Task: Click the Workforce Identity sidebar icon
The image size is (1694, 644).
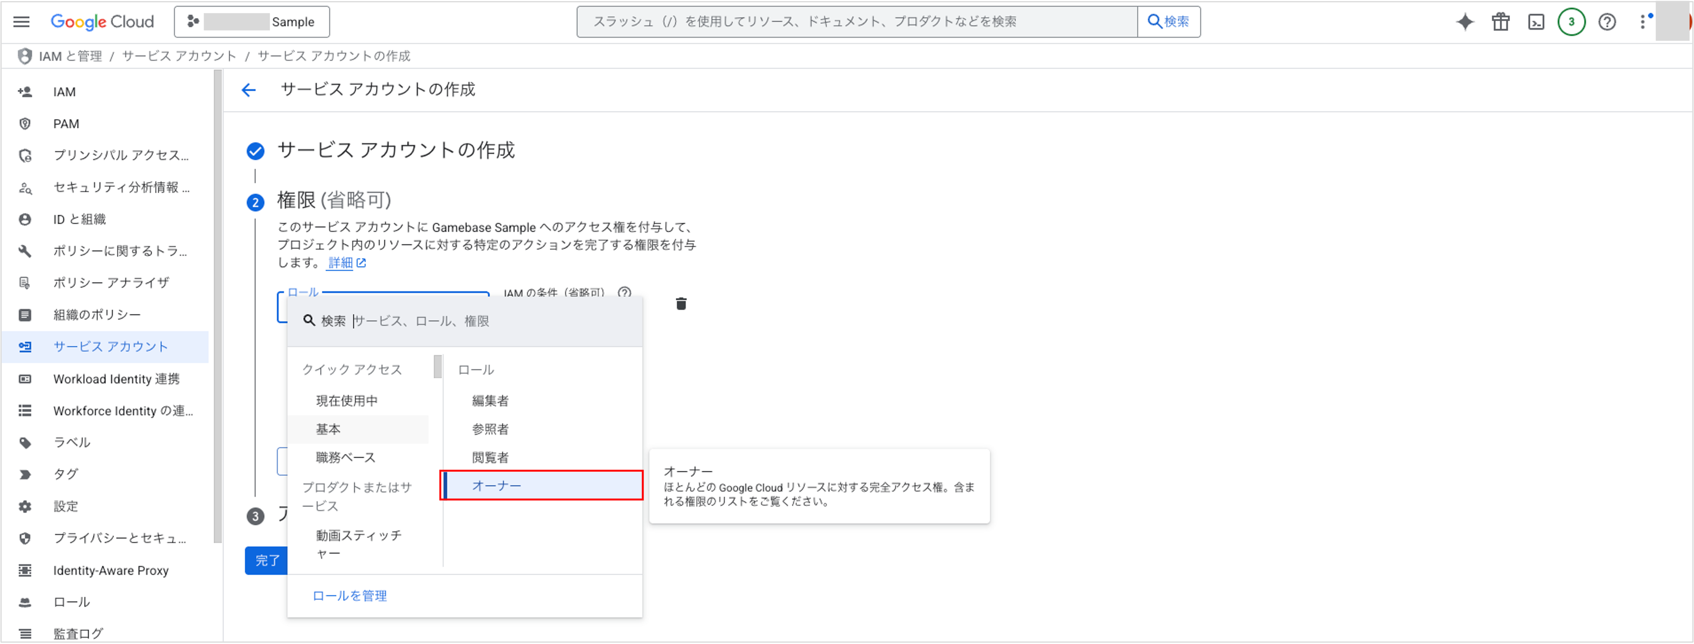Action: click(25, 411)
